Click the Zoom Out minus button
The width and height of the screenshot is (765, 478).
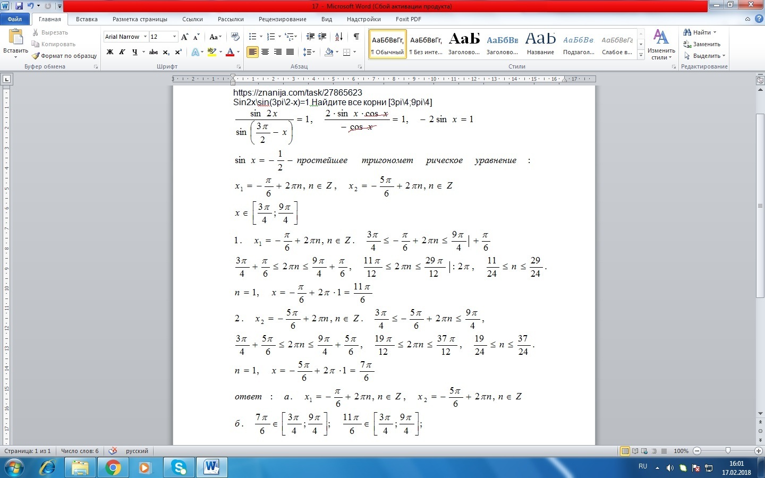click(x=697, y=451)
